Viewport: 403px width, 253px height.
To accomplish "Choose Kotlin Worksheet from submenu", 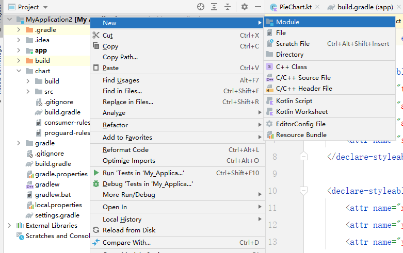I will (330, 112).
